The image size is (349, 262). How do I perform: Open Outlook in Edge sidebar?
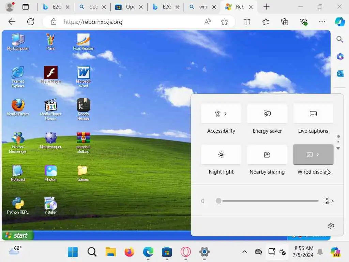pyautogui.click(x=340, y=74)
